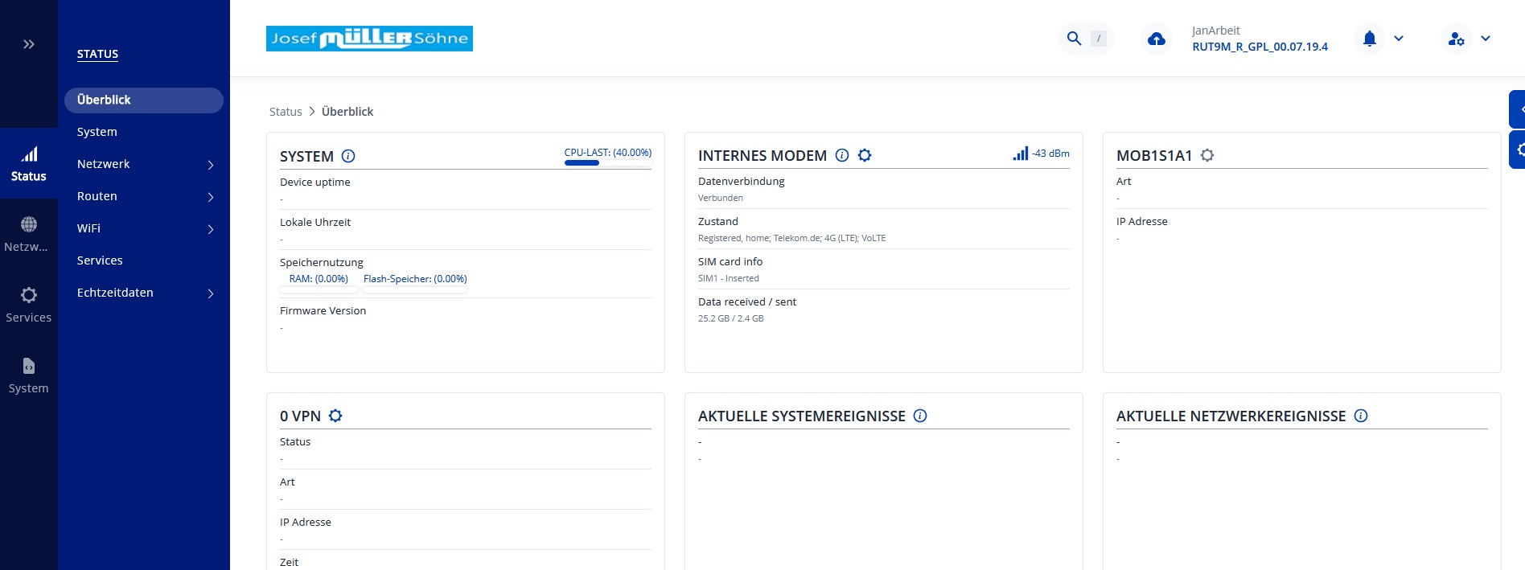Expand the Routen submenu
1525x570 pixels.
[211, 197]
